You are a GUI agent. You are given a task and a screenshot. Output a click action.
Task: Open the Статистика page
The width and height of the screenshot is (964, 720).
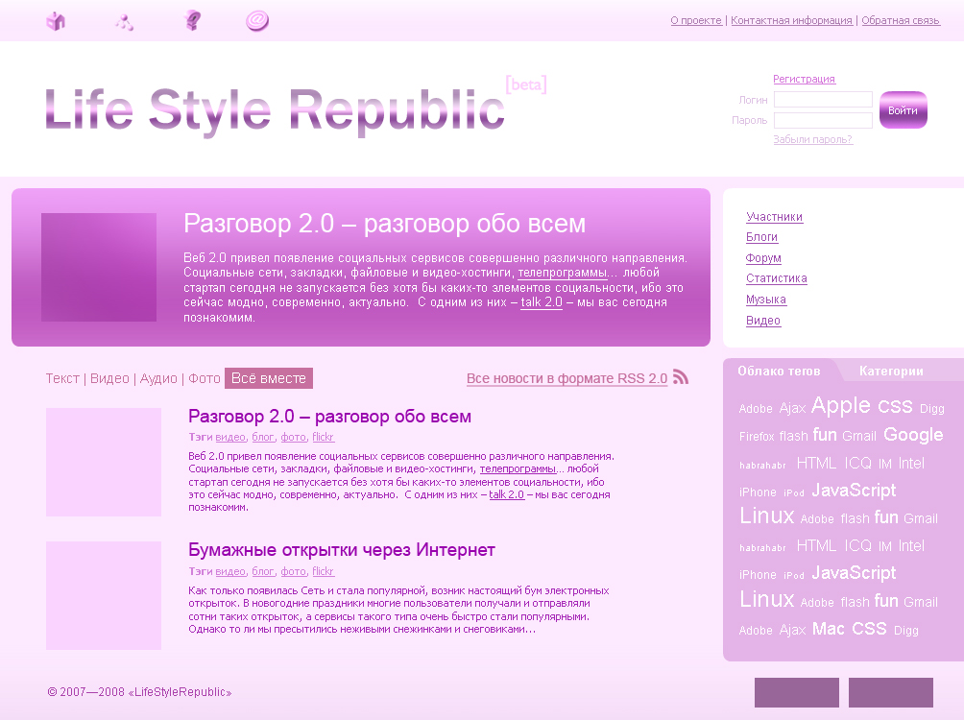[777, 278]
